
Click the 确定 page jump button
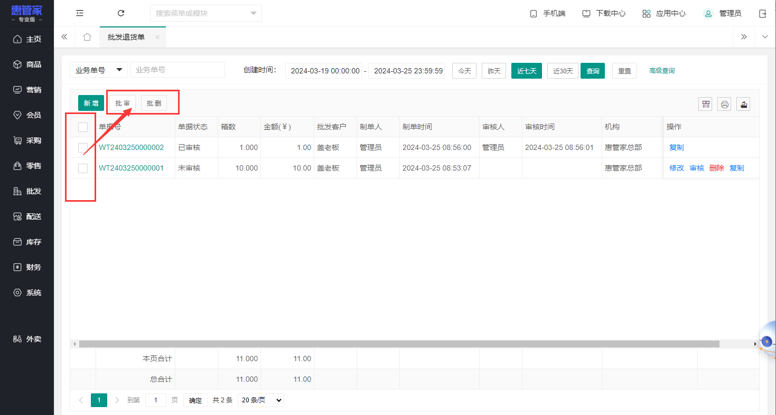[195, 400]
